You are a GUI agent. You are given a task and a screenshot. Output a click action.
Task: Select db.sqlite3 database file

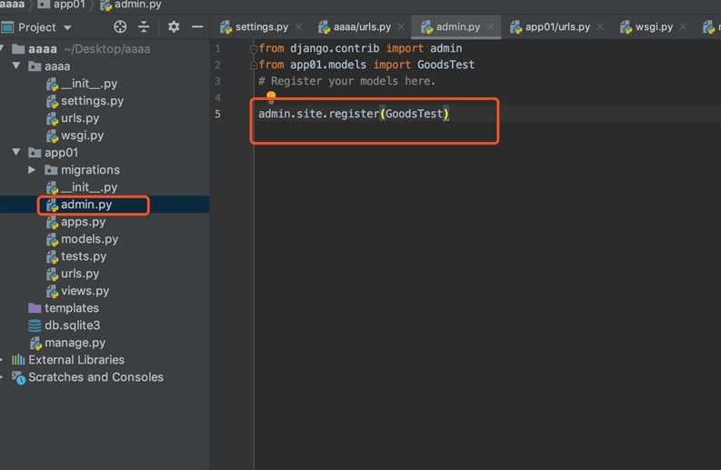click(72, 325)
